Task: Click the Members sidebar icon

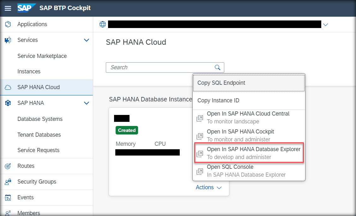Action: pos(8,212)
